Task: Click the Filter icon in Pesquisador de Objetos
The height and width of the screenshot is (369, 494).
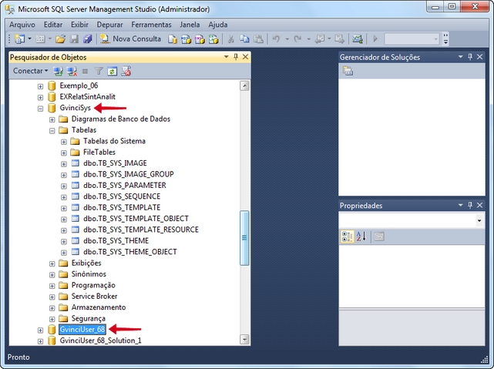Action: click(99, 71)
